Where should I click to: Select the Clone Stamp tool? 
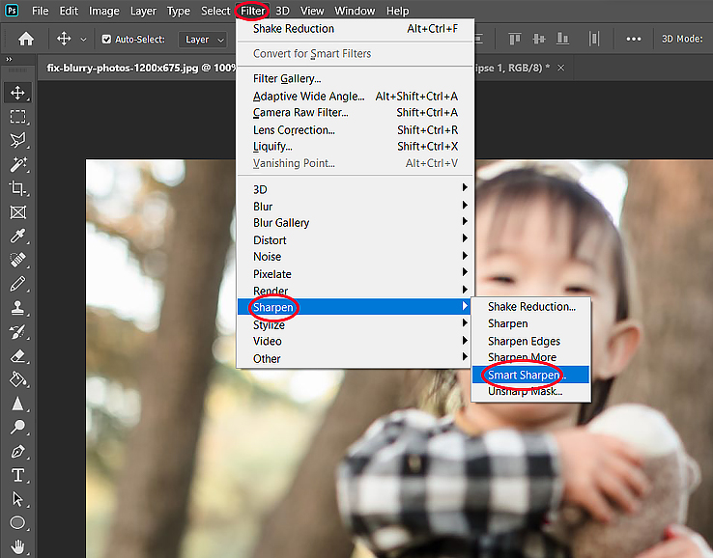pos(17,308)
